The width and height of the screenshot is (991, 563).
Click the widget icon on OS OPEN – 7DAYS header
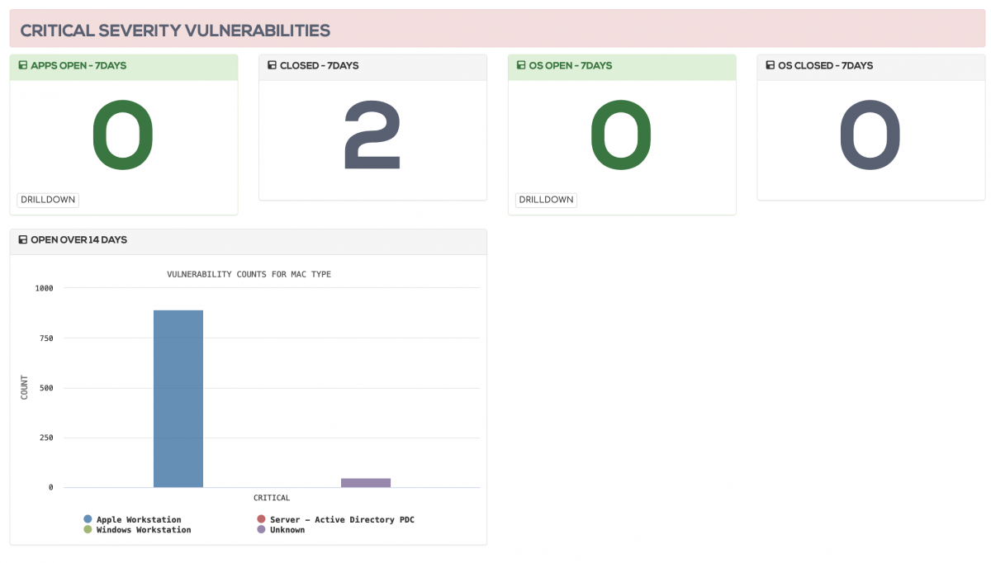point(521,65)
